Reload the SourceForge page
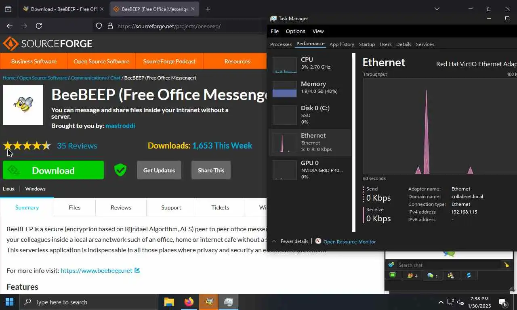Image resolution: width=517 pixels, height=310 pixels. [39, 26]
